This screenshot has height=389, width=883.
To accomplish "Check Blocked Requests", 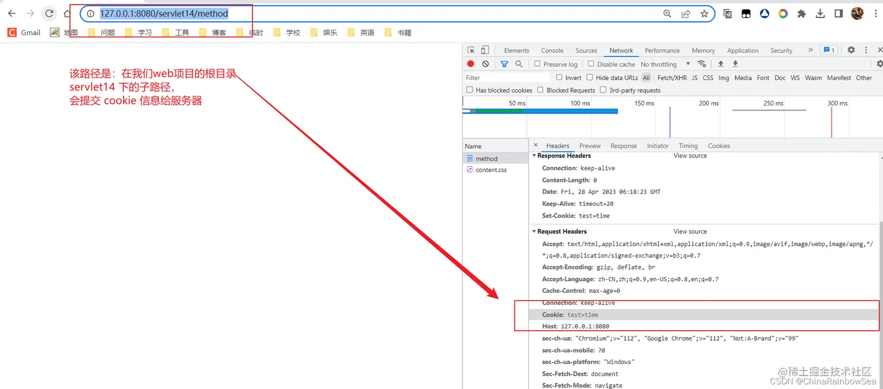I will [x=540, y=90].
